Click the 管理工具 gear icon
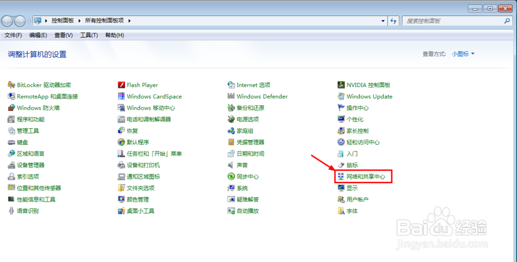This screenshot has width=517, height=262. (11, 131)
